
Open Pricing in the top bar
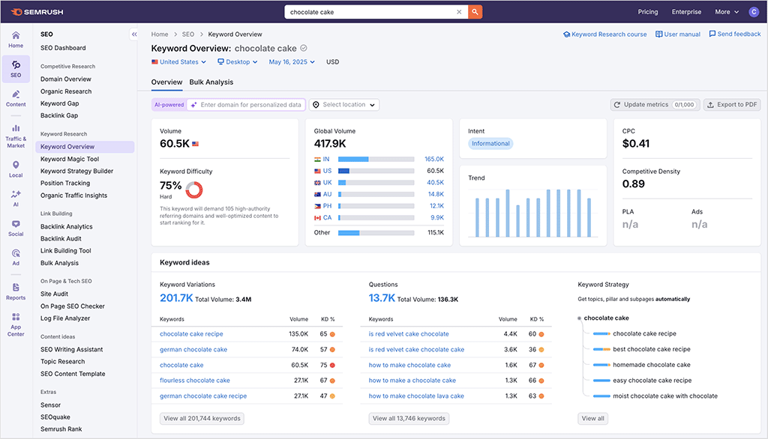click(647, 12)
